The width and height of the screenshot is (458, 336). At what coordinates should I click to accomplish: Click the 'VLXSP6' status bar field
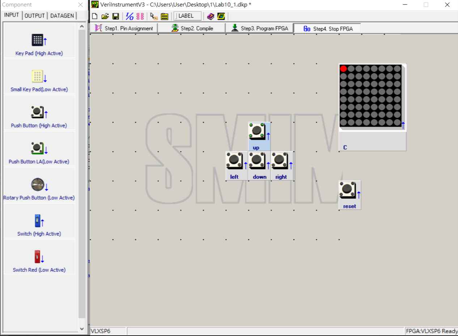pyautogui.click(x=108, y=331)
